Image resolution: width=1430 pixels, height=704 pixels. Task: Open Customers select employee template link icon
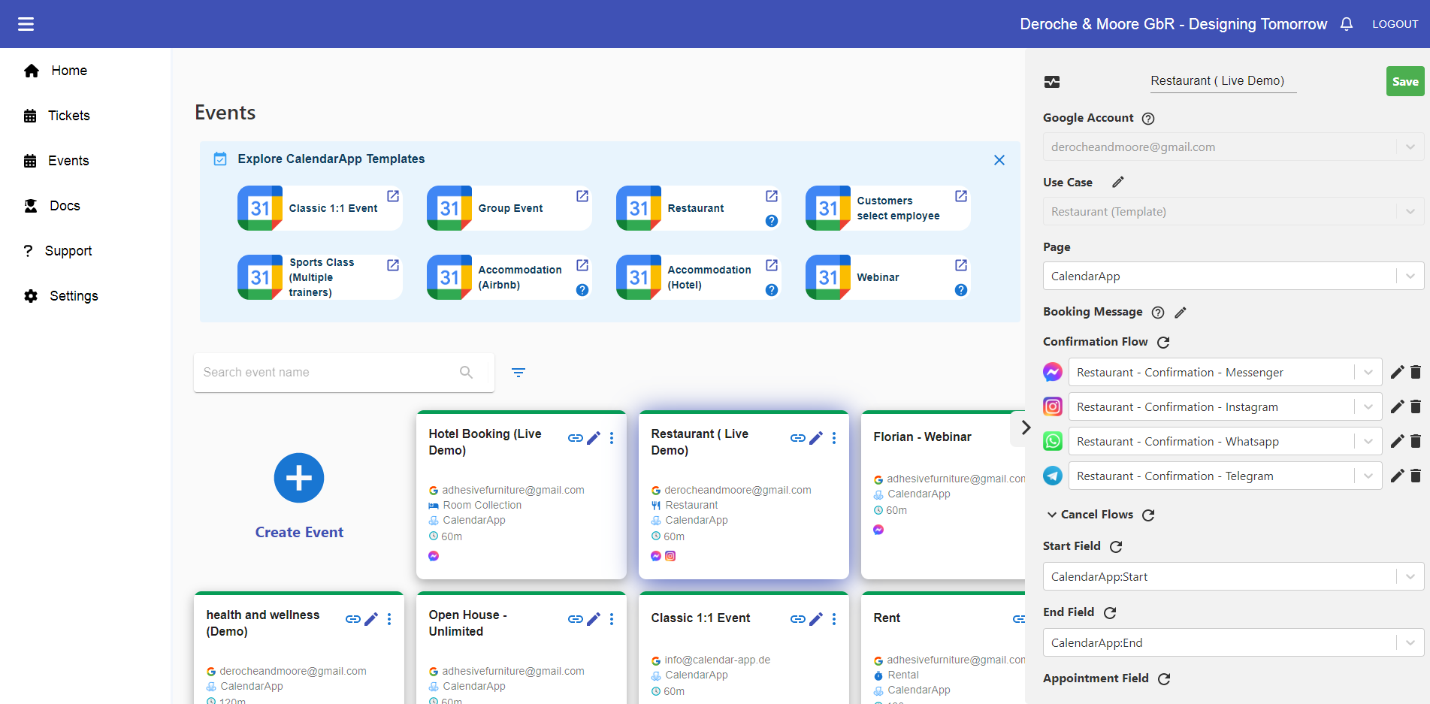click(961, 196)
